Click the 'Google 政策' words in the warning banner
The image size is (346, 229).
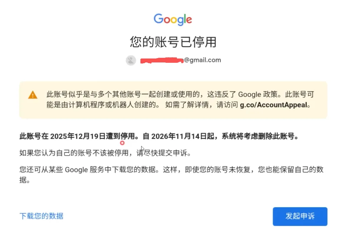258,95
